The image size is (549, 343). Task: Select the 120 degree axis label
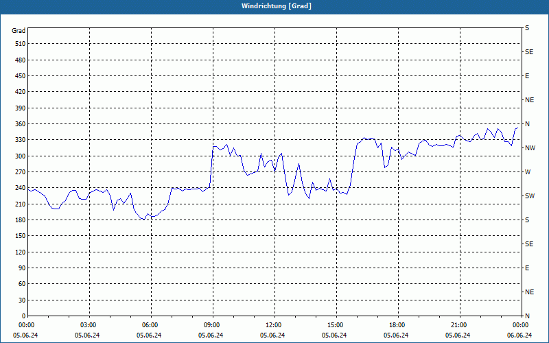tap(21, 252)
